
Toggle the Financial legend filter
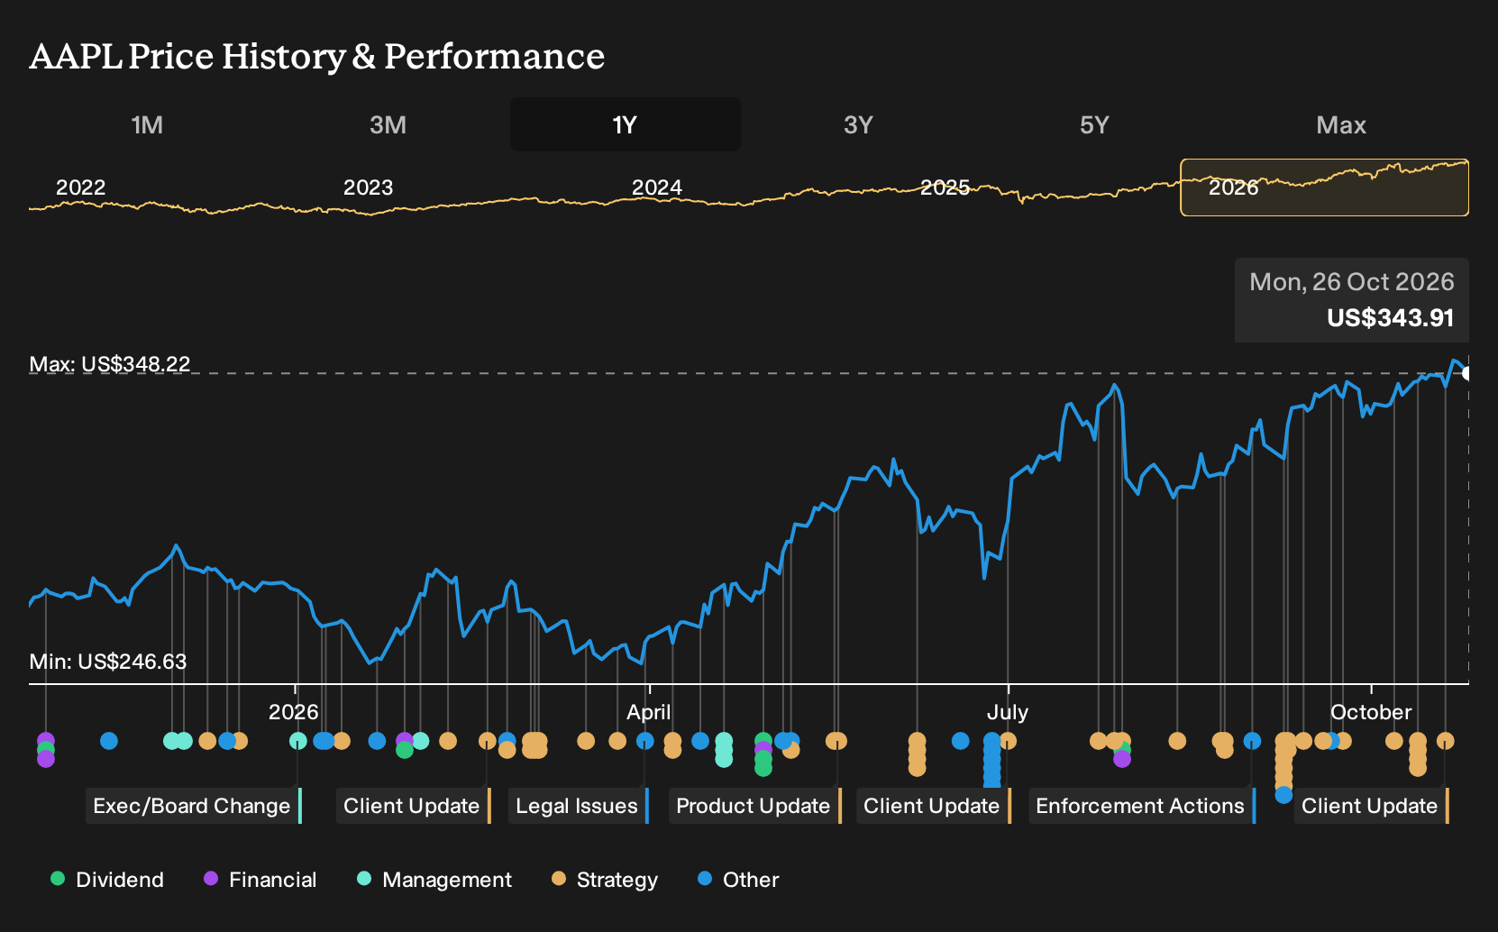click(x=260, y=880)
